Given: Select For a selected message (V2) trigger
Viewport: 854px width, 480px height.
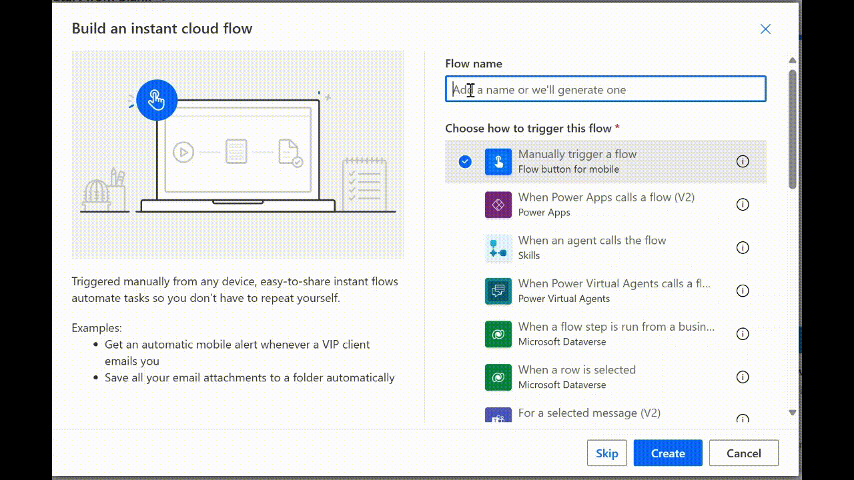Looking at the screenshot, I should (606, 411).
